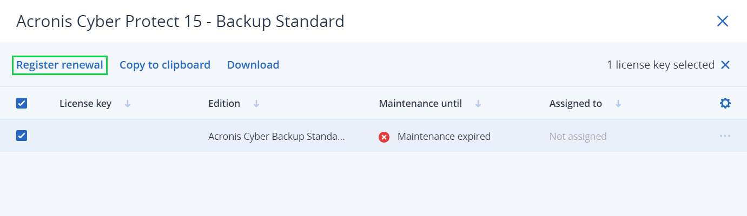Image resolution: width=747 pixels, height=216 pixels.
Task: Click the Edition column header
Action: click(224, 104)
